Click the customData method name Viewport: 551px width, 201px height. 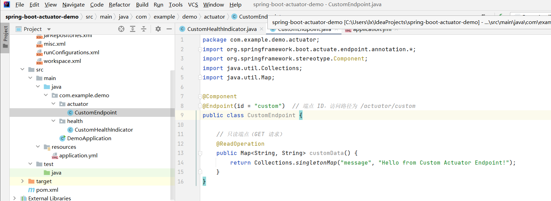[x=326, y=153]
